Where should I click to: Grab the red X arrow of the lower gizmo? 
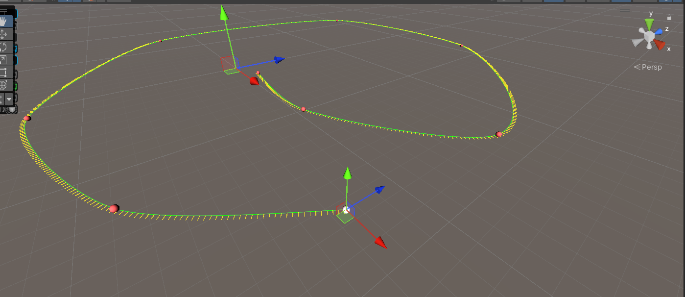pyautogui.click(x=380, y=242)
